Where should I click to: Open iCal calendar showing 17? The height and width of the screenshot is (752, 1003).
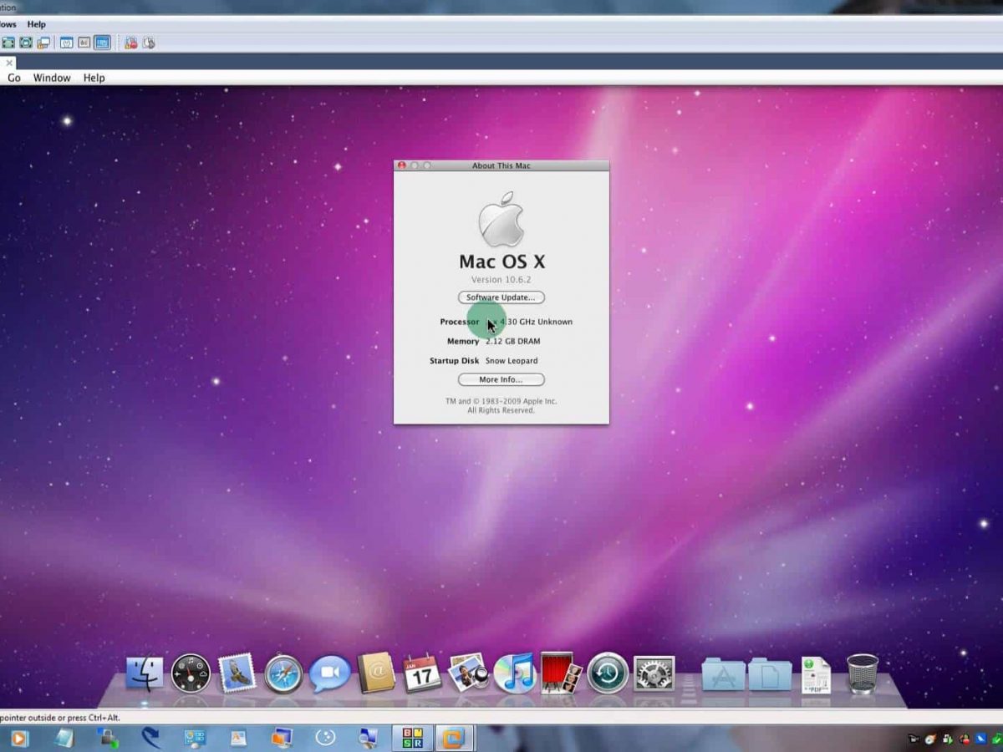coord(422,673)
